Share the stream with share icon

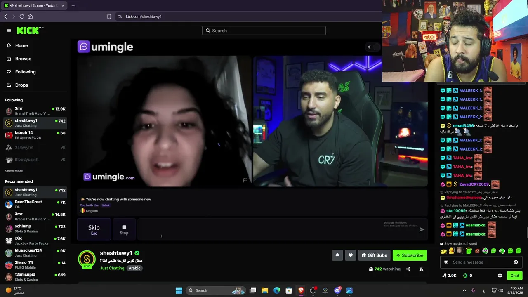(x=408, y=269)
